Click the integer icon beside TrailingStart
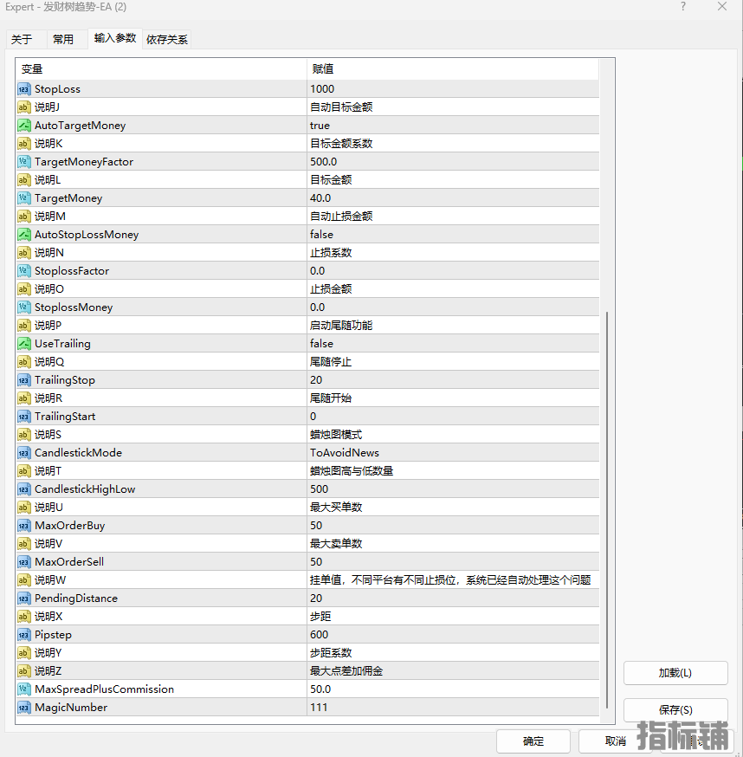This screenshot has width=743, height=757. pyautogui.click(x=24, y=417)
